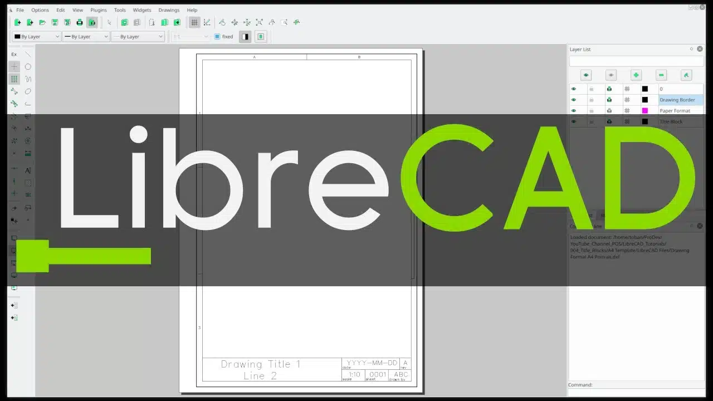Click inside the Command input field
Viewport: 713px width, 401px height.
click(635, 393)
